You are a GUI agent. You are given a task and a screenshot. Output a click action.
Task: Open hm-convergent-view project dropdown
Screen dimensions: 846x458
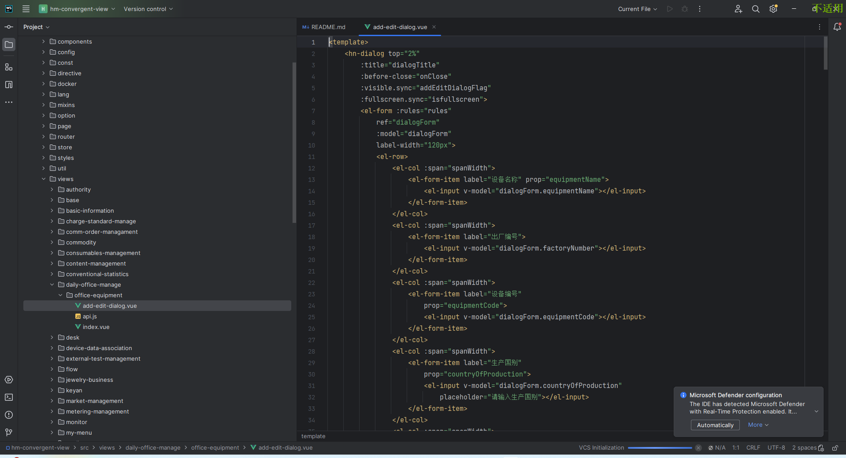point(77,9)
